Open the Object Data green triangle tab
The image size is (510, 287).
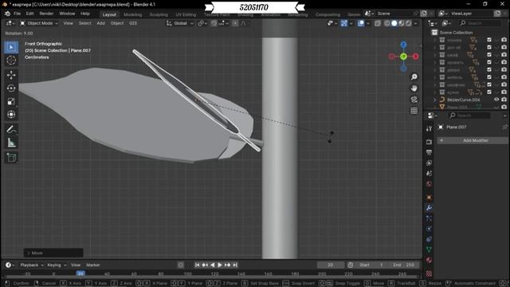(x=429, y=250)
